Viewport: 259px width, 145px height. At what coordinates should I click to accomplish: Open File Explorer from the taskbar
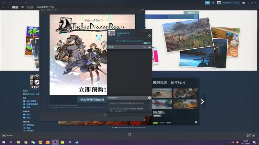(18, 142)
